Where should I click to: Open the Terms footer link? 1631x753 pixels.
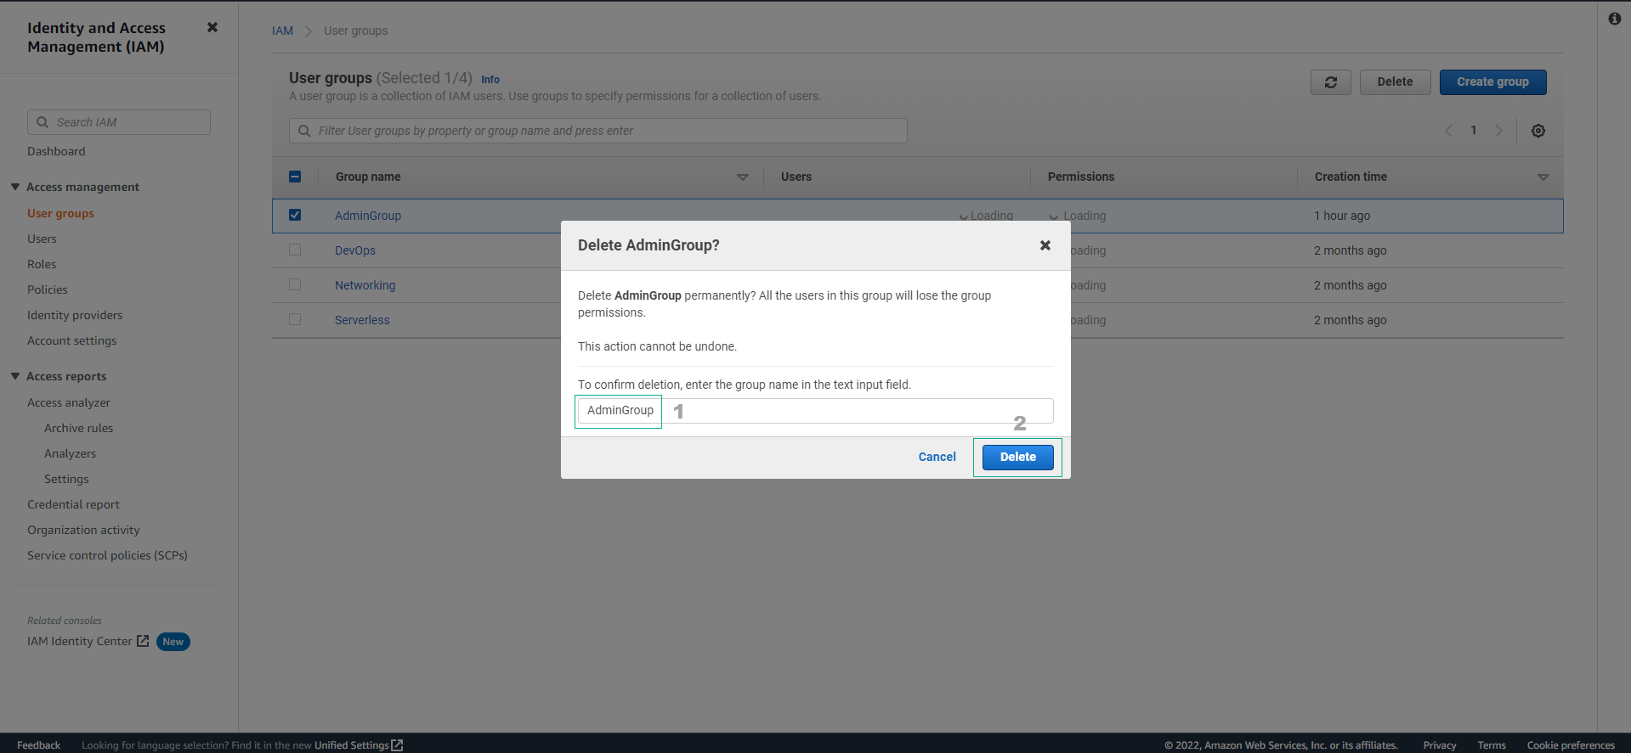(1492, 745)
